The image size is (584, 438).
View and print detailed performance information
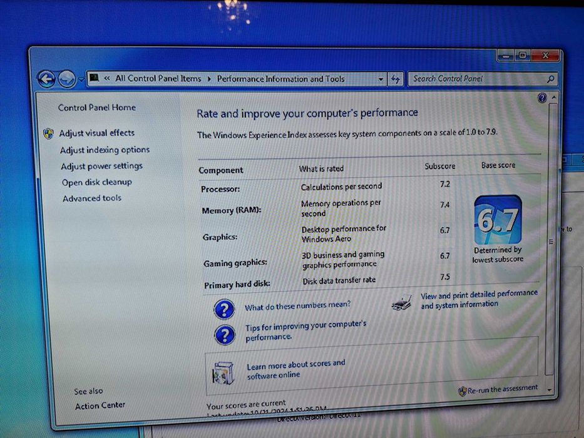(479, 299)
